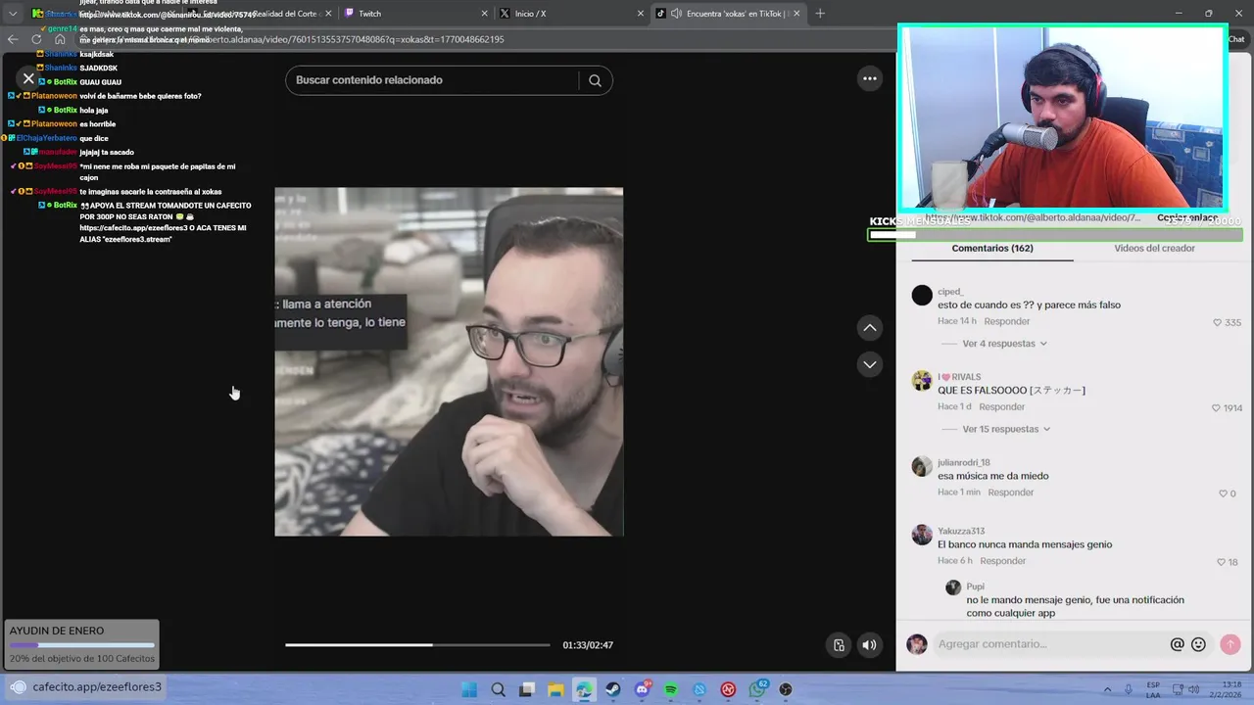The width and height of the screenshot is (1254, 705).
Task: Show hidden system tray icons chevron
Action: click(x=1108, y=689)
